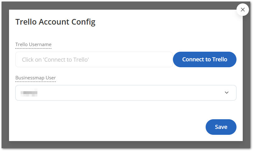
Task: Click the Trello Username input field
Action: [x=94, y=59]
